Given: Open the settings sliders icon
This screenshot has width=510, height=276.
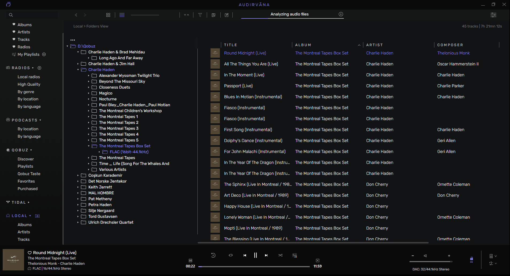Looking at the screenshot, I should (x=493, y=15).
